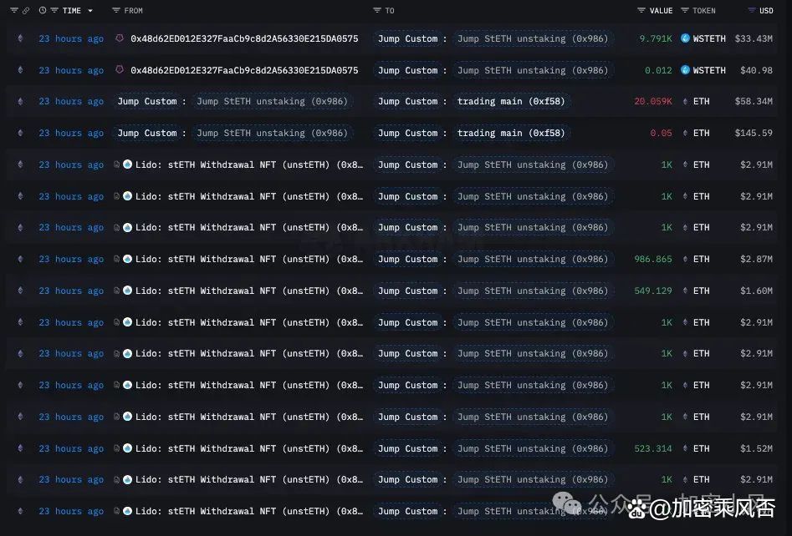Open timestamp link of the $145.59 row
This screenshot has width=792, height=536.
coord(71,133)
